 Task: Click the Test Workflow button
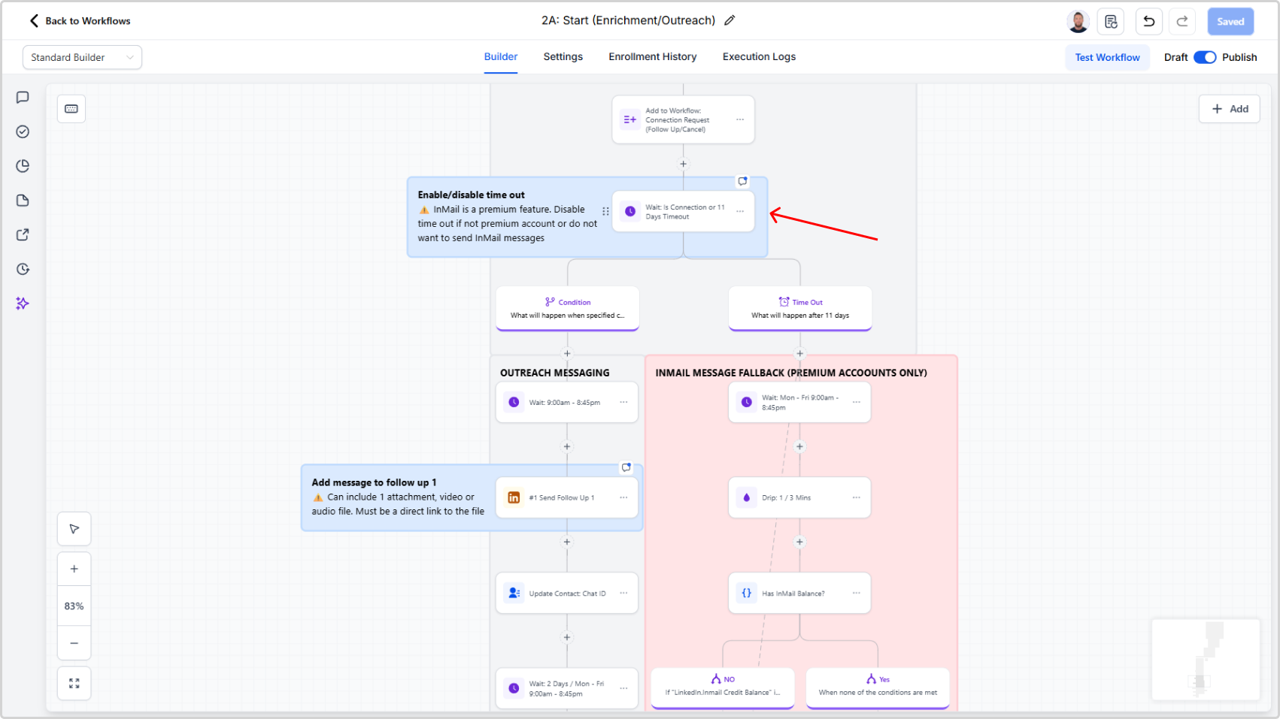click(1106, 57)
